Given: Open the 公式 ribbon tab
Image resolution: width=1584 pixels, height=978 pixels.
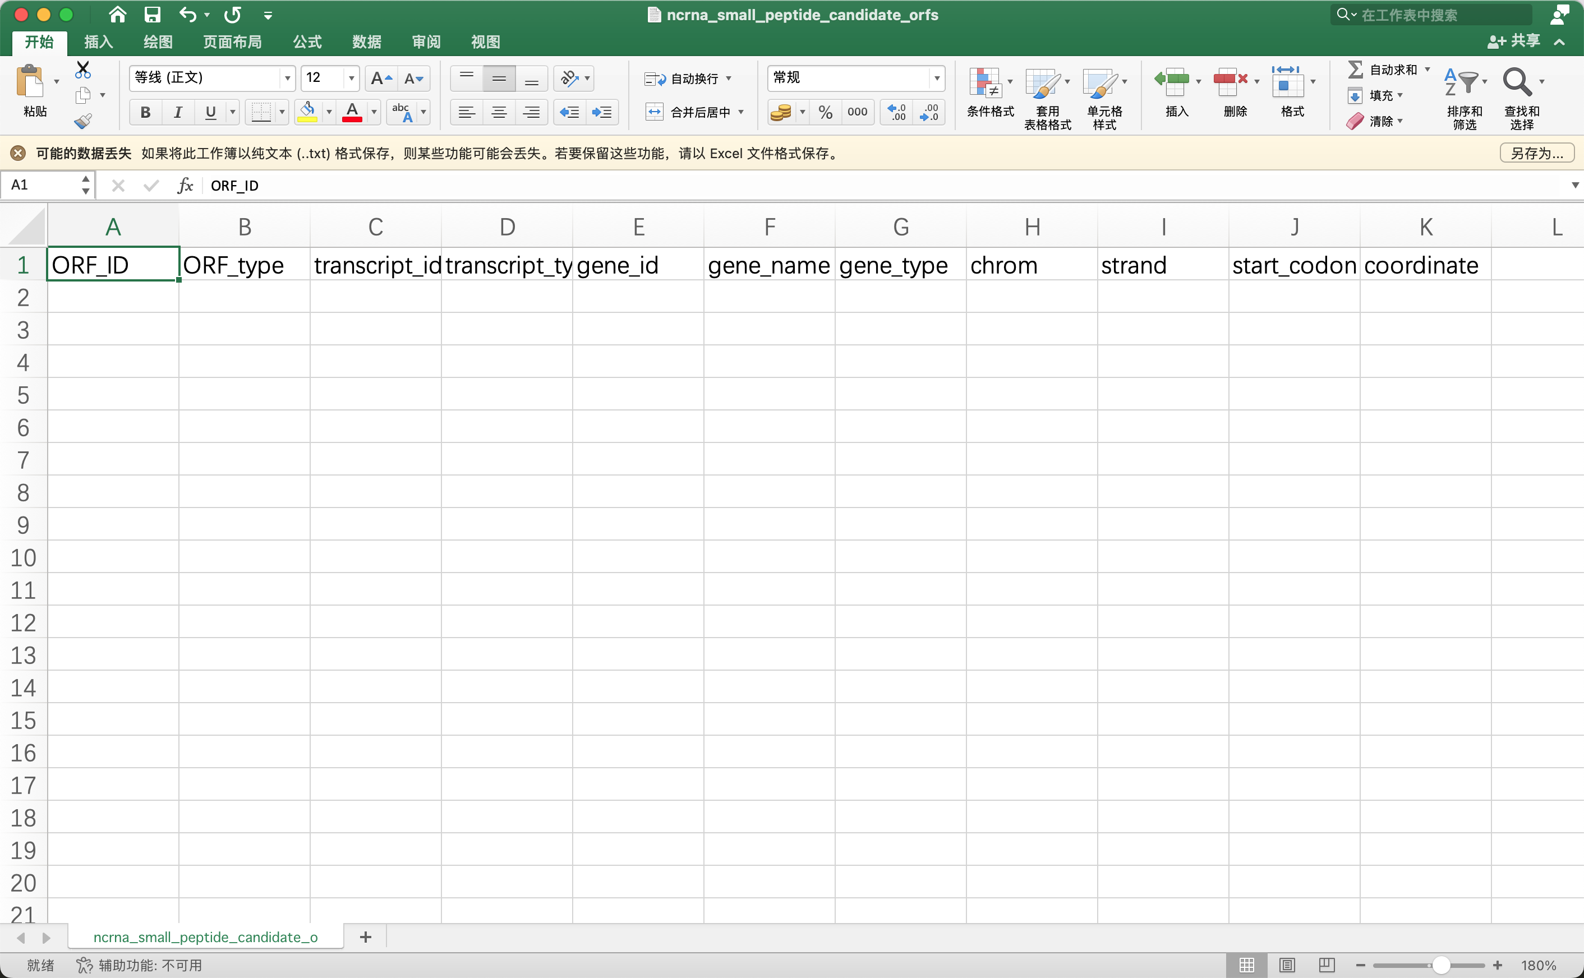Looking at the screenshot, I should click(x=307, y=41).
